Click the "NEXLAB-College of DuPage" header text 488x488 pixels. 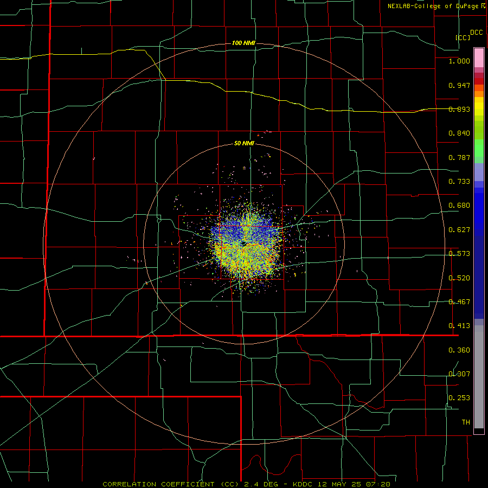433,6
